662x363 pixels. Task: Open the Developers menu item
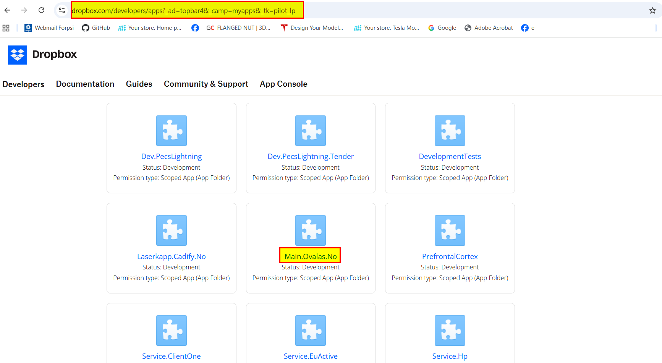coord(23,84)
